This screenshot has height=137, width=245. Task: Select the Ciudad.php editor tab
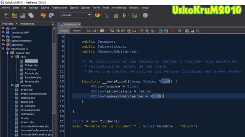tap(70, 24)
